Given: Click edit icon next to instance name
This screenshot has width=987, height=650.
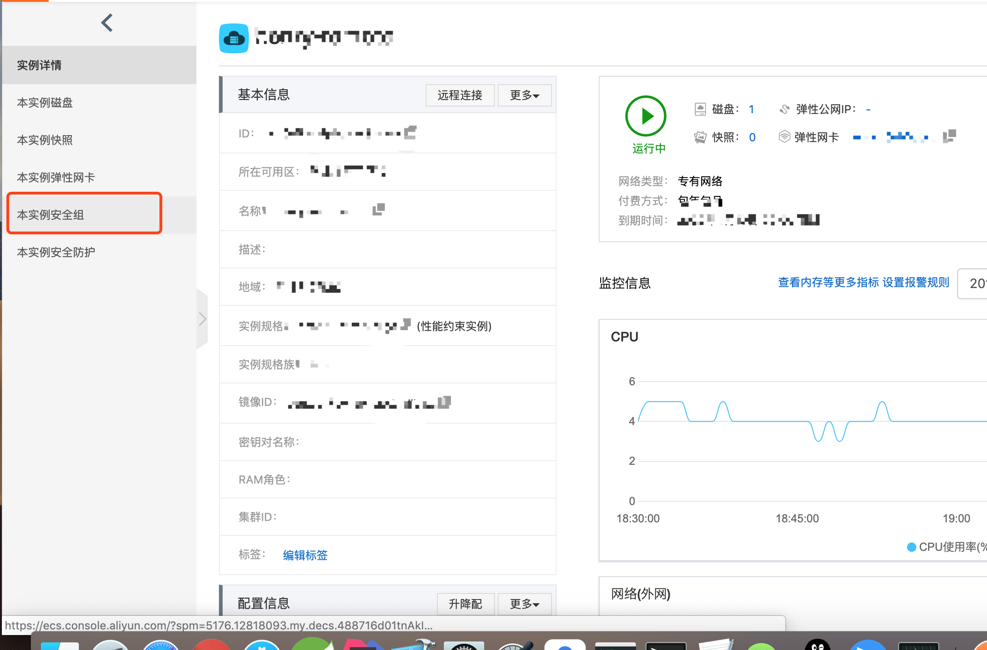Looking at the screenshot, I should coord(378,209).
